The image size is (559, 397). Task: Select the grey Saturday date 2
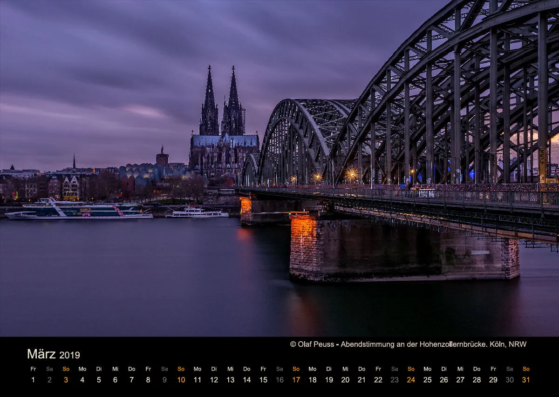[49, 380]
